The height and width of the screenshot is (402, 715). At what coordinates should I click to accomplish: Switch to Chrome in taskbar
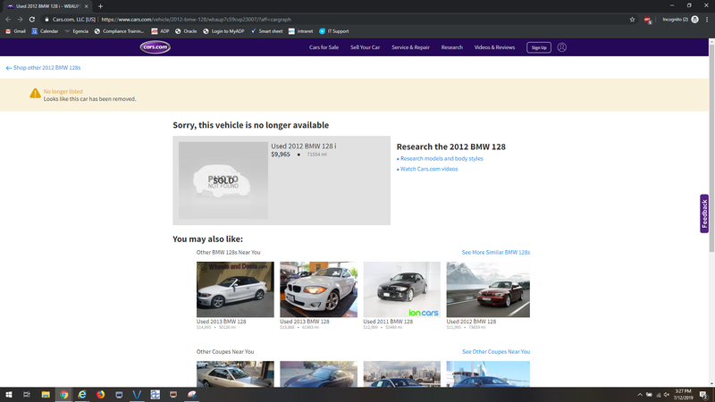(63, 395)
